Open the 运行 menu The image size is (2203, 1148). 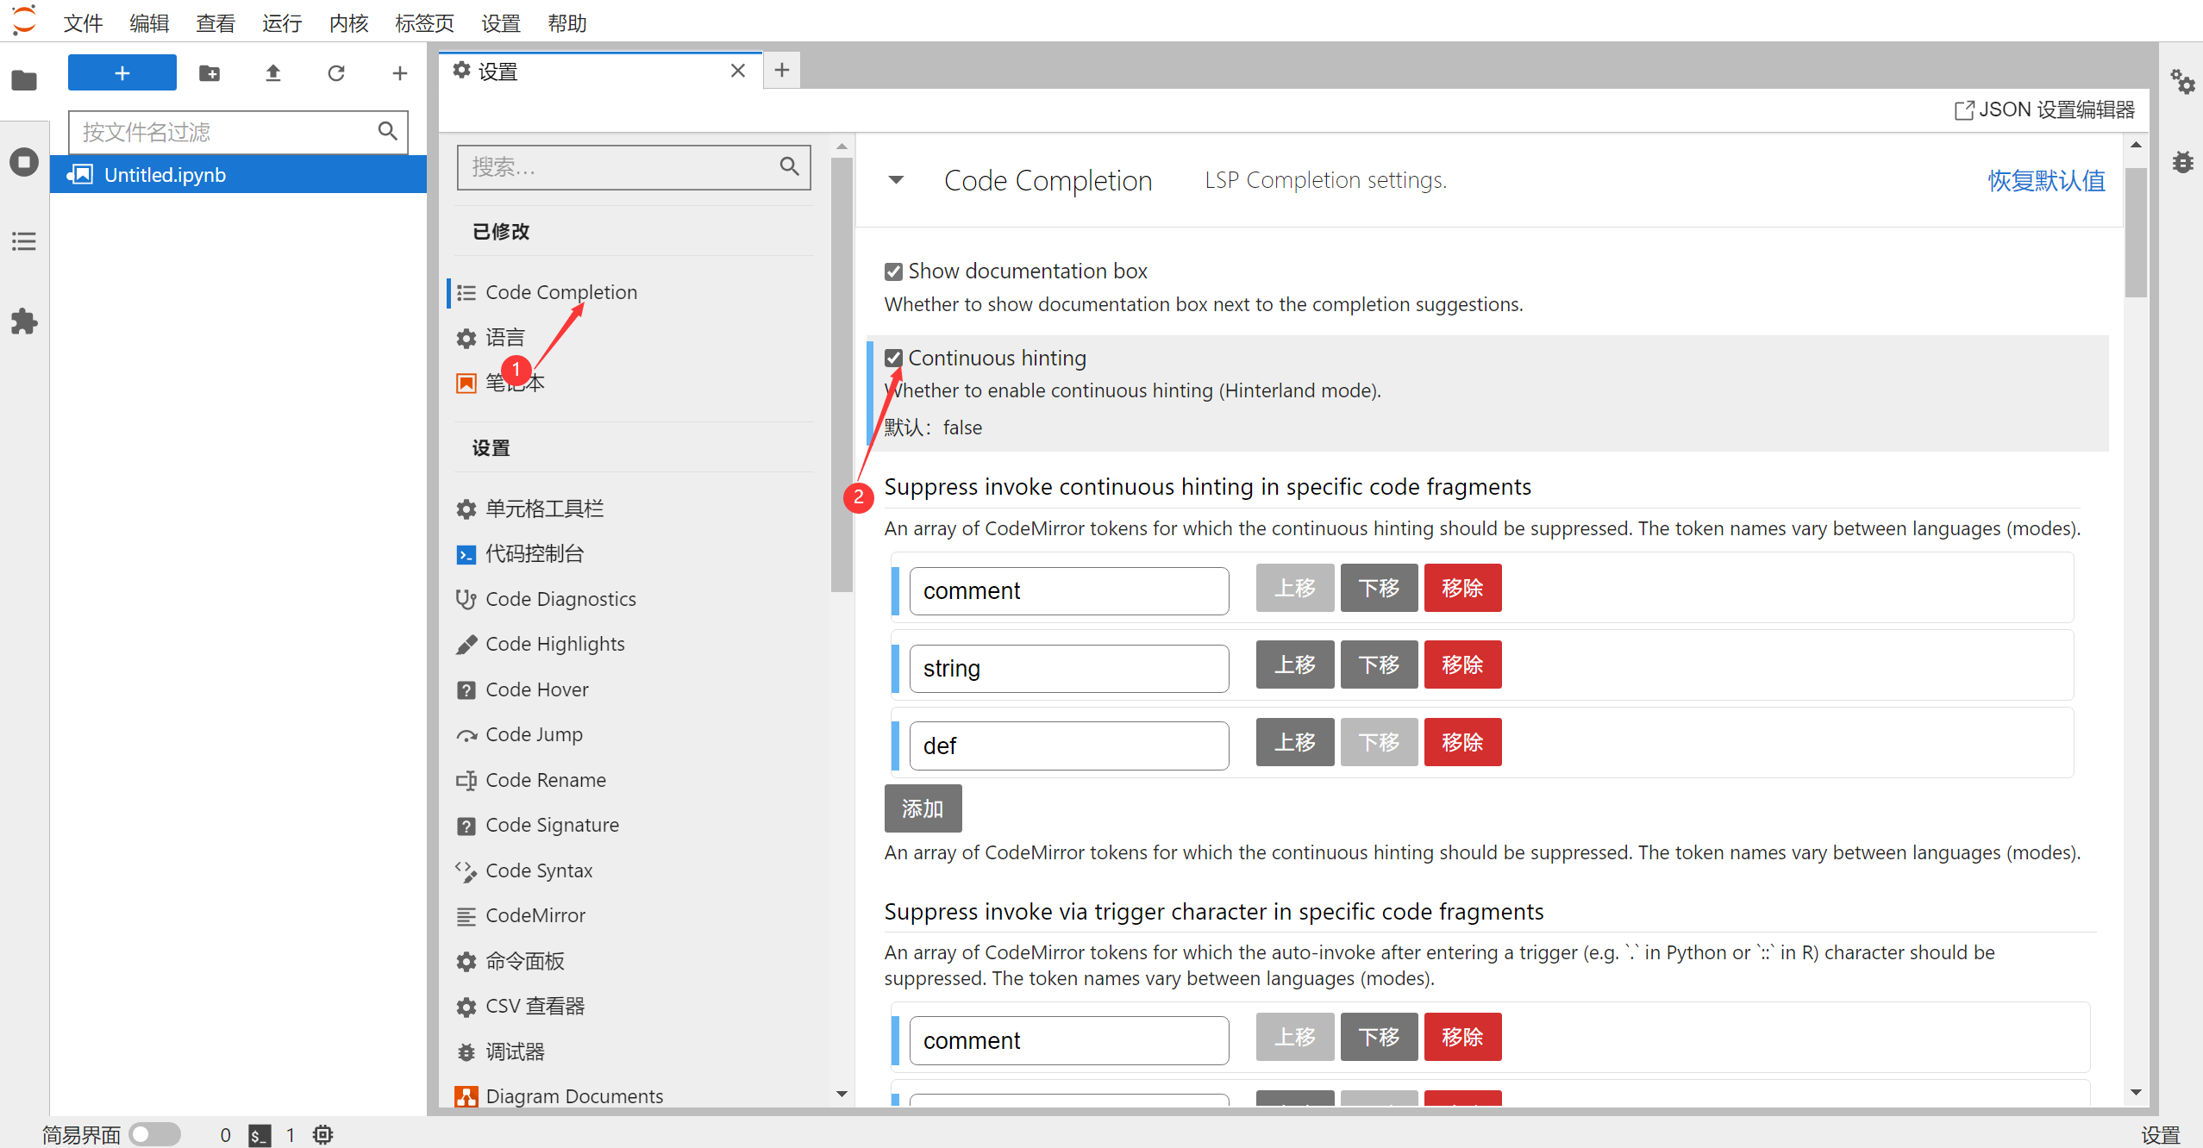(282, 23)
